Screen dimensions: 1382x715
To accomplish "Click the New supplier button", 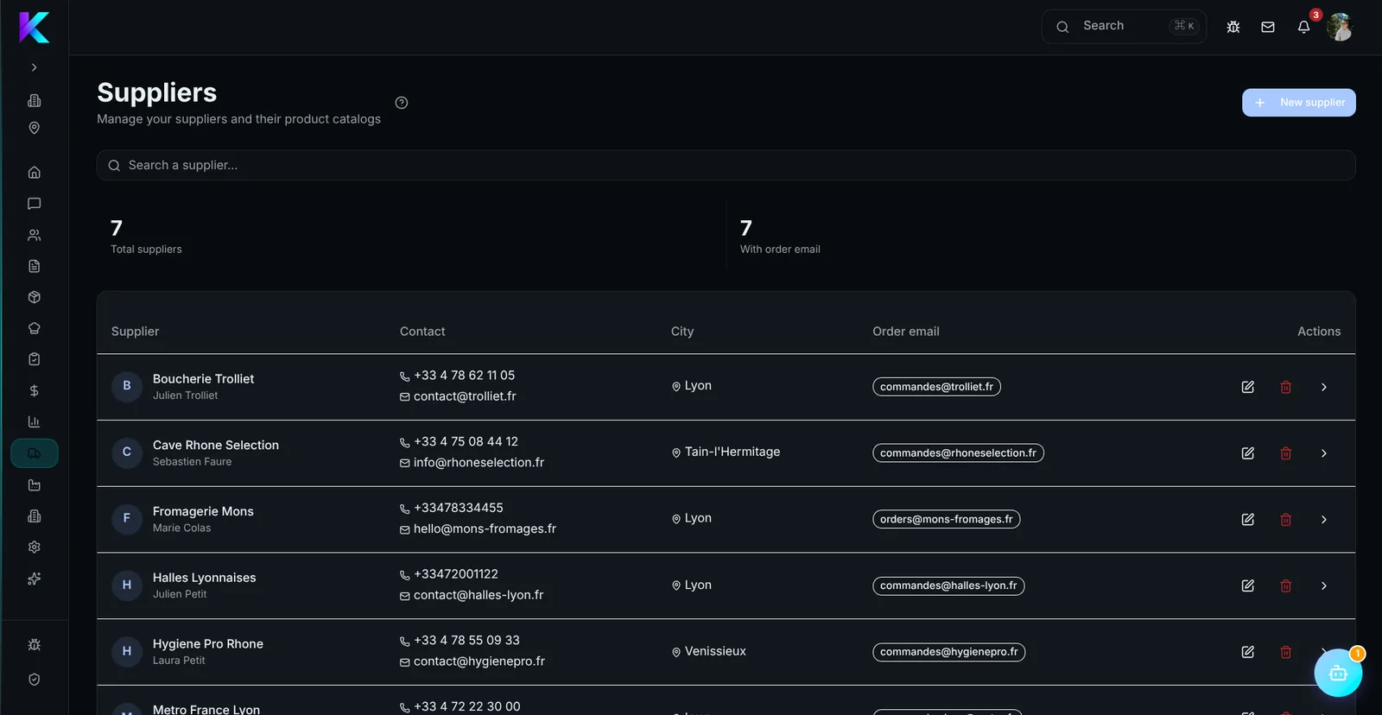I will tap(1299, 103).
